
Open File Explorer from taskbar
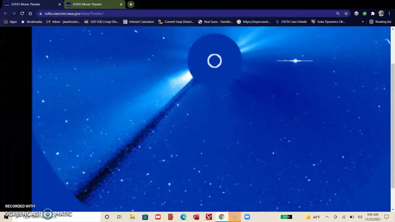132,217
